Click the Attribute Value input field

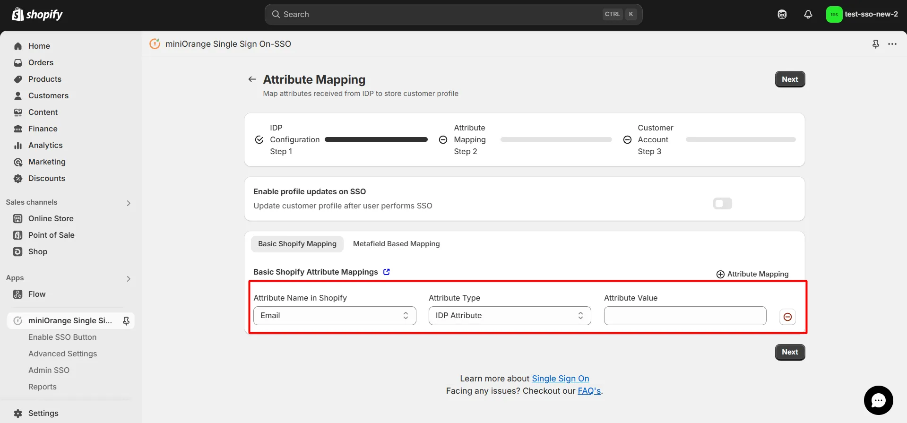click(x=685, y=316)
